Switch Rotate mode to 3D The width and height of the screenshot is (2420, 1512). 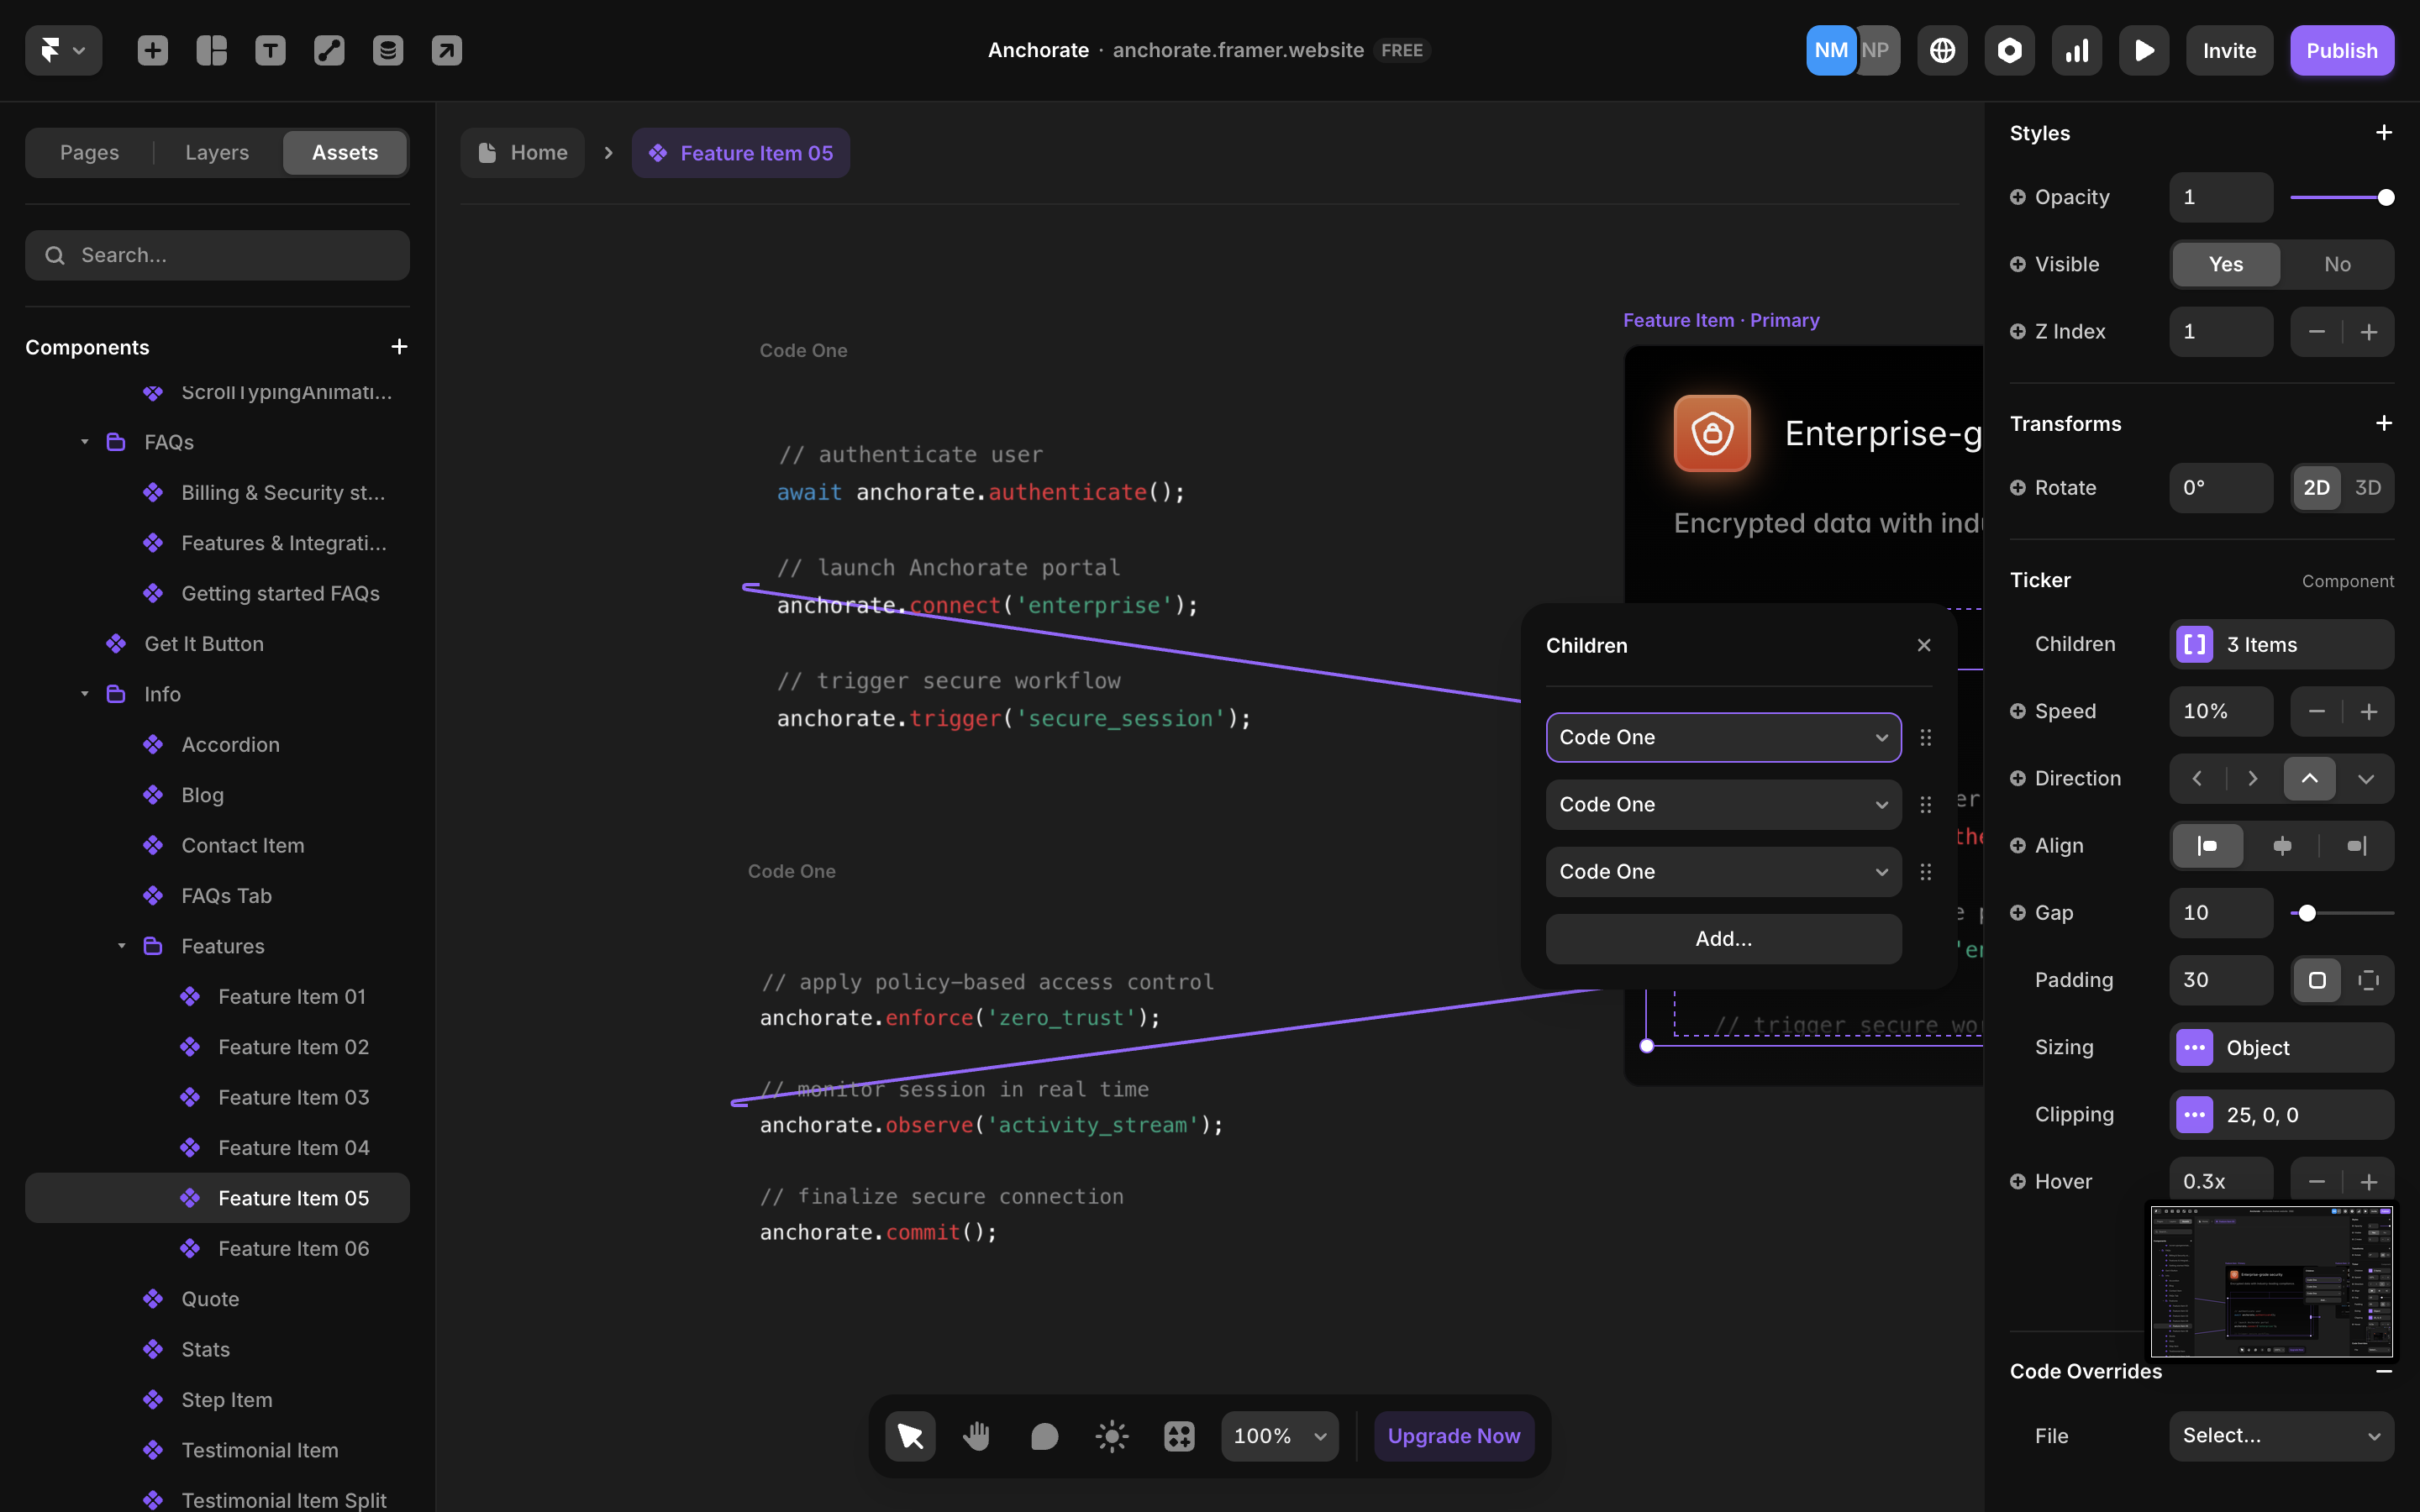[x=2367, y=488]
